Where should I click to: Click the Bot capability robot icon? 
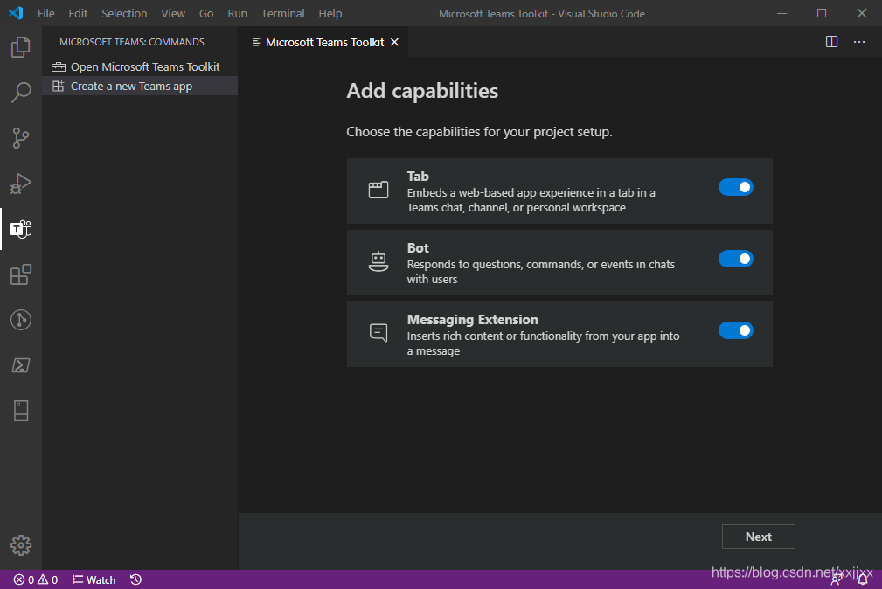coord(378,261)
